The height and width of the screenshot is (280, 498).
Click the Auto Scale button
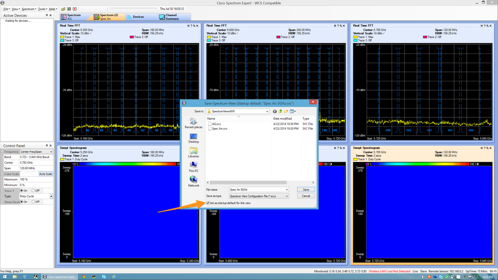tap(45, 174)
